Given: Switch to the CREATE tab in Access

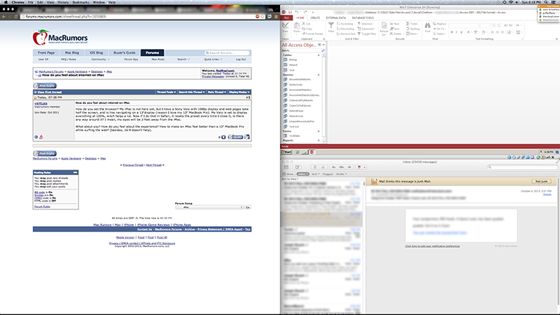Looking at the screenshot, I should (x=315, y=17).
